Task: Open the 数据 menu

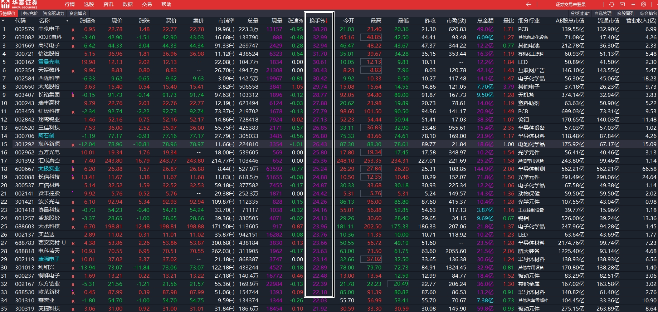Action: (128, 4)
